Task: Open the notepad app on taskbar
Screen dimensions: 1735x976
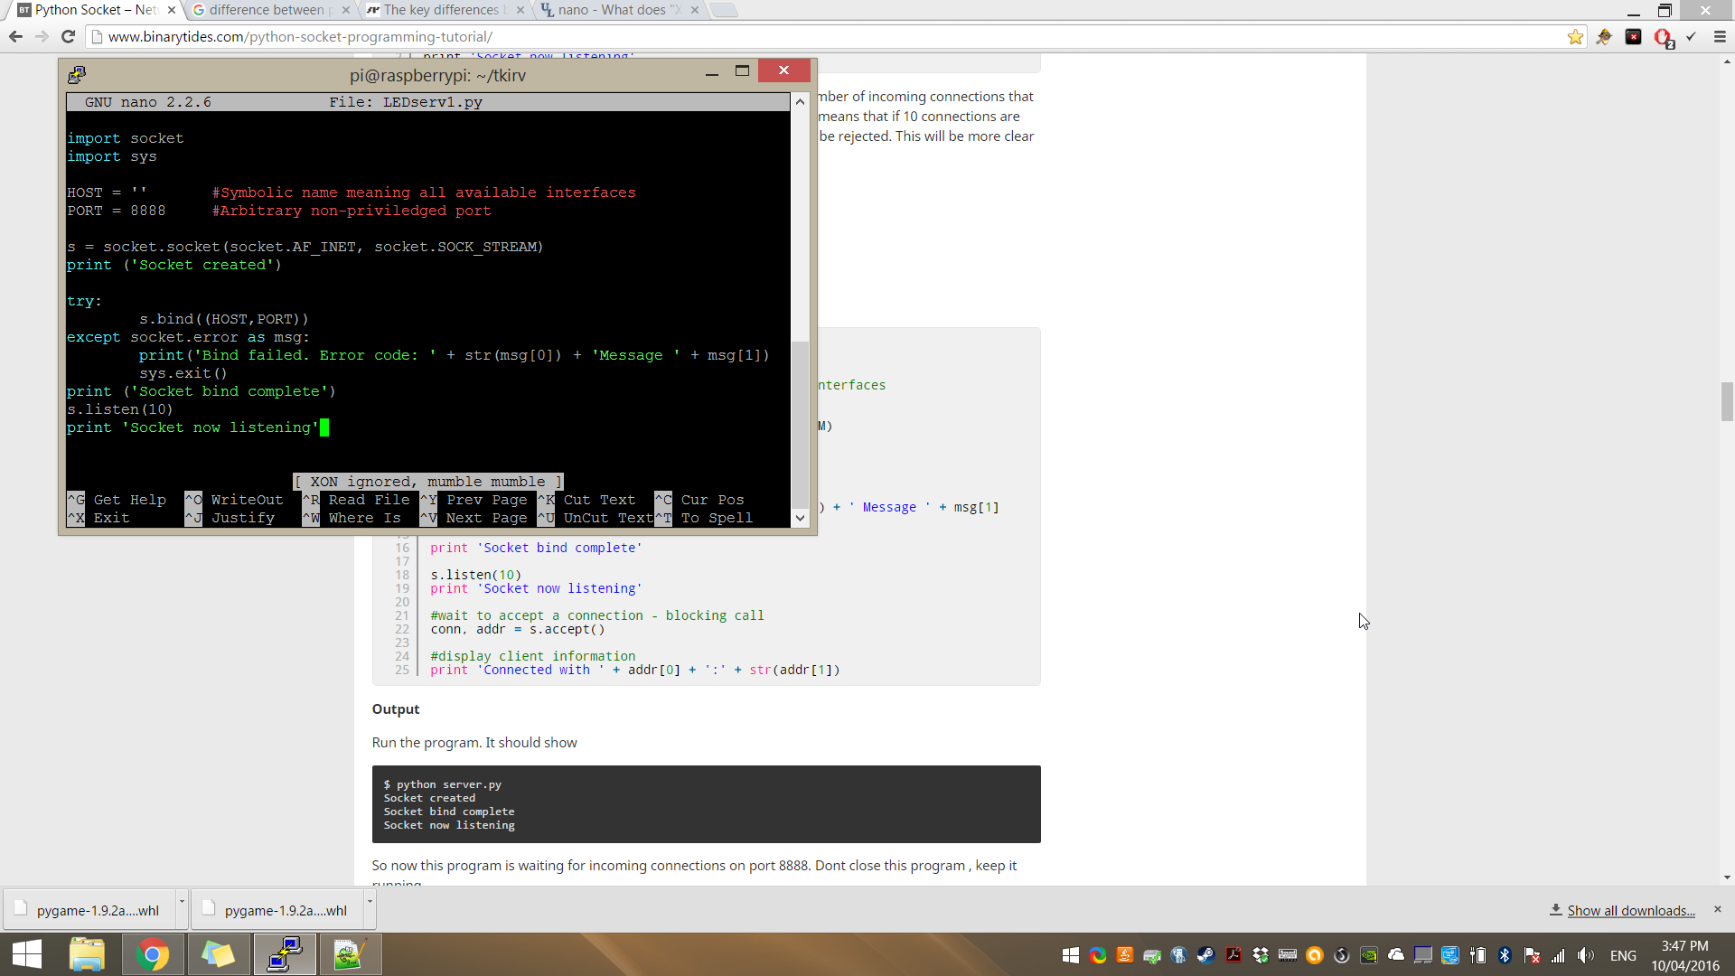Action: 350,954
